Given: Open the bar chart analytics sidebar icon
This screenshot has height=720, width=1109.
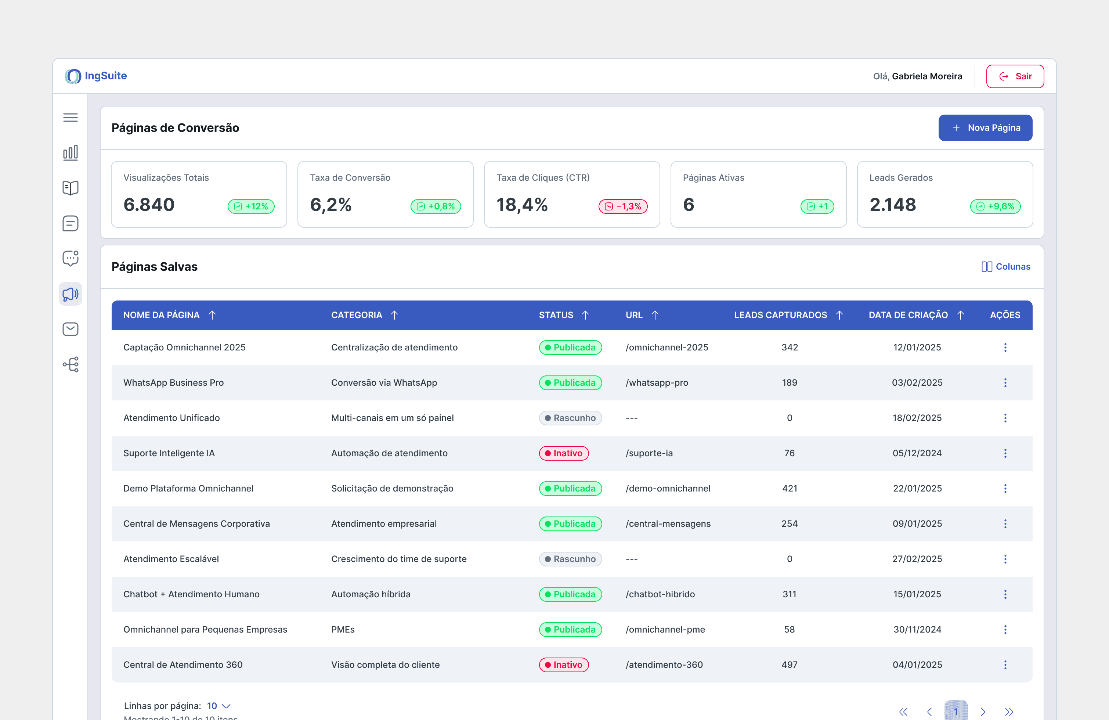Looking at the screenshot, I should click(71, 153).
